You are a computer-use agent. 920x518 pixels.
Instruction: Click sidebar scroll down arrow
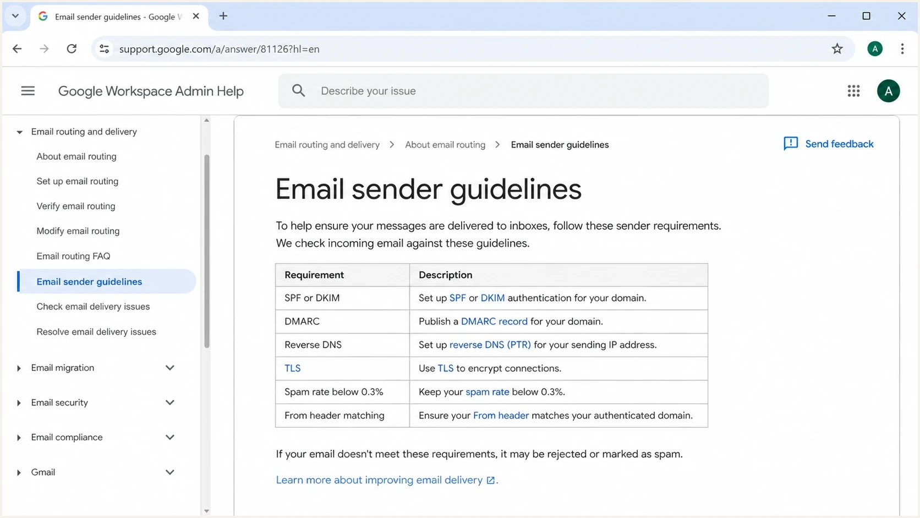pos(206,511)
